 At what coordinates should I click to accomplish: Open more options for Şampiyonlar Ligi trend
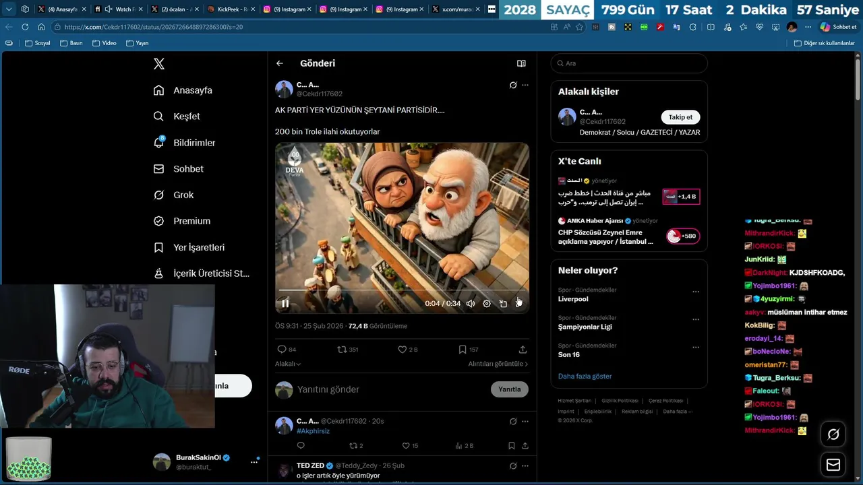(696, 319)
